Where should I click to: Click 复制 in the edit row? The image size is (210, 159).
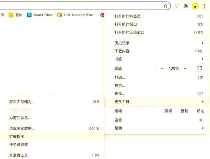tap(184, 111)
